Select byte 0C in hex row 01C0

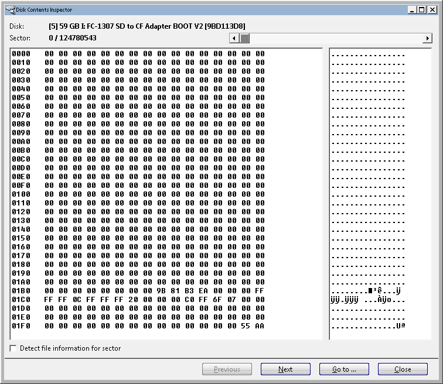pyautogui.click(x=77, y=299)
